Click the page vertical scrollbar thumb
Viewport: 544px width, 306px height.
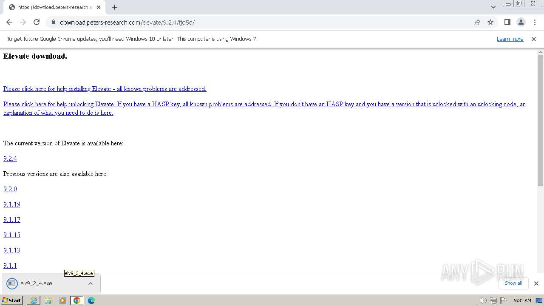tap(541, 120)
